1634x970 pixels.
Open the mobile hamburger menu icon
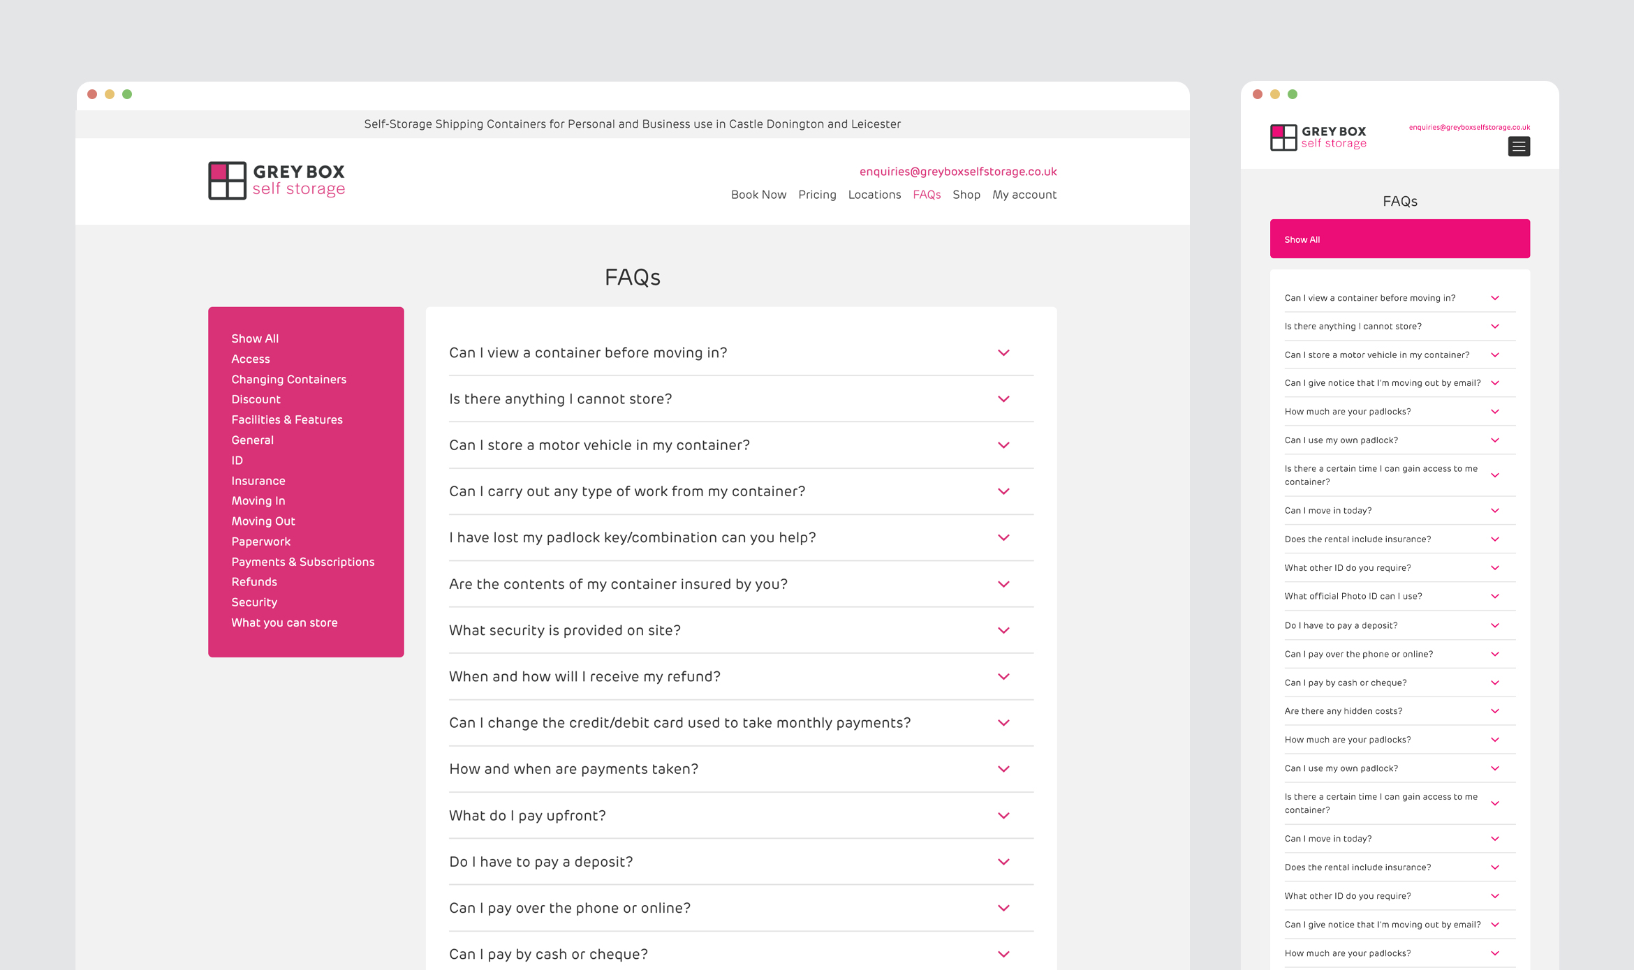click(x=1519, y=147)
